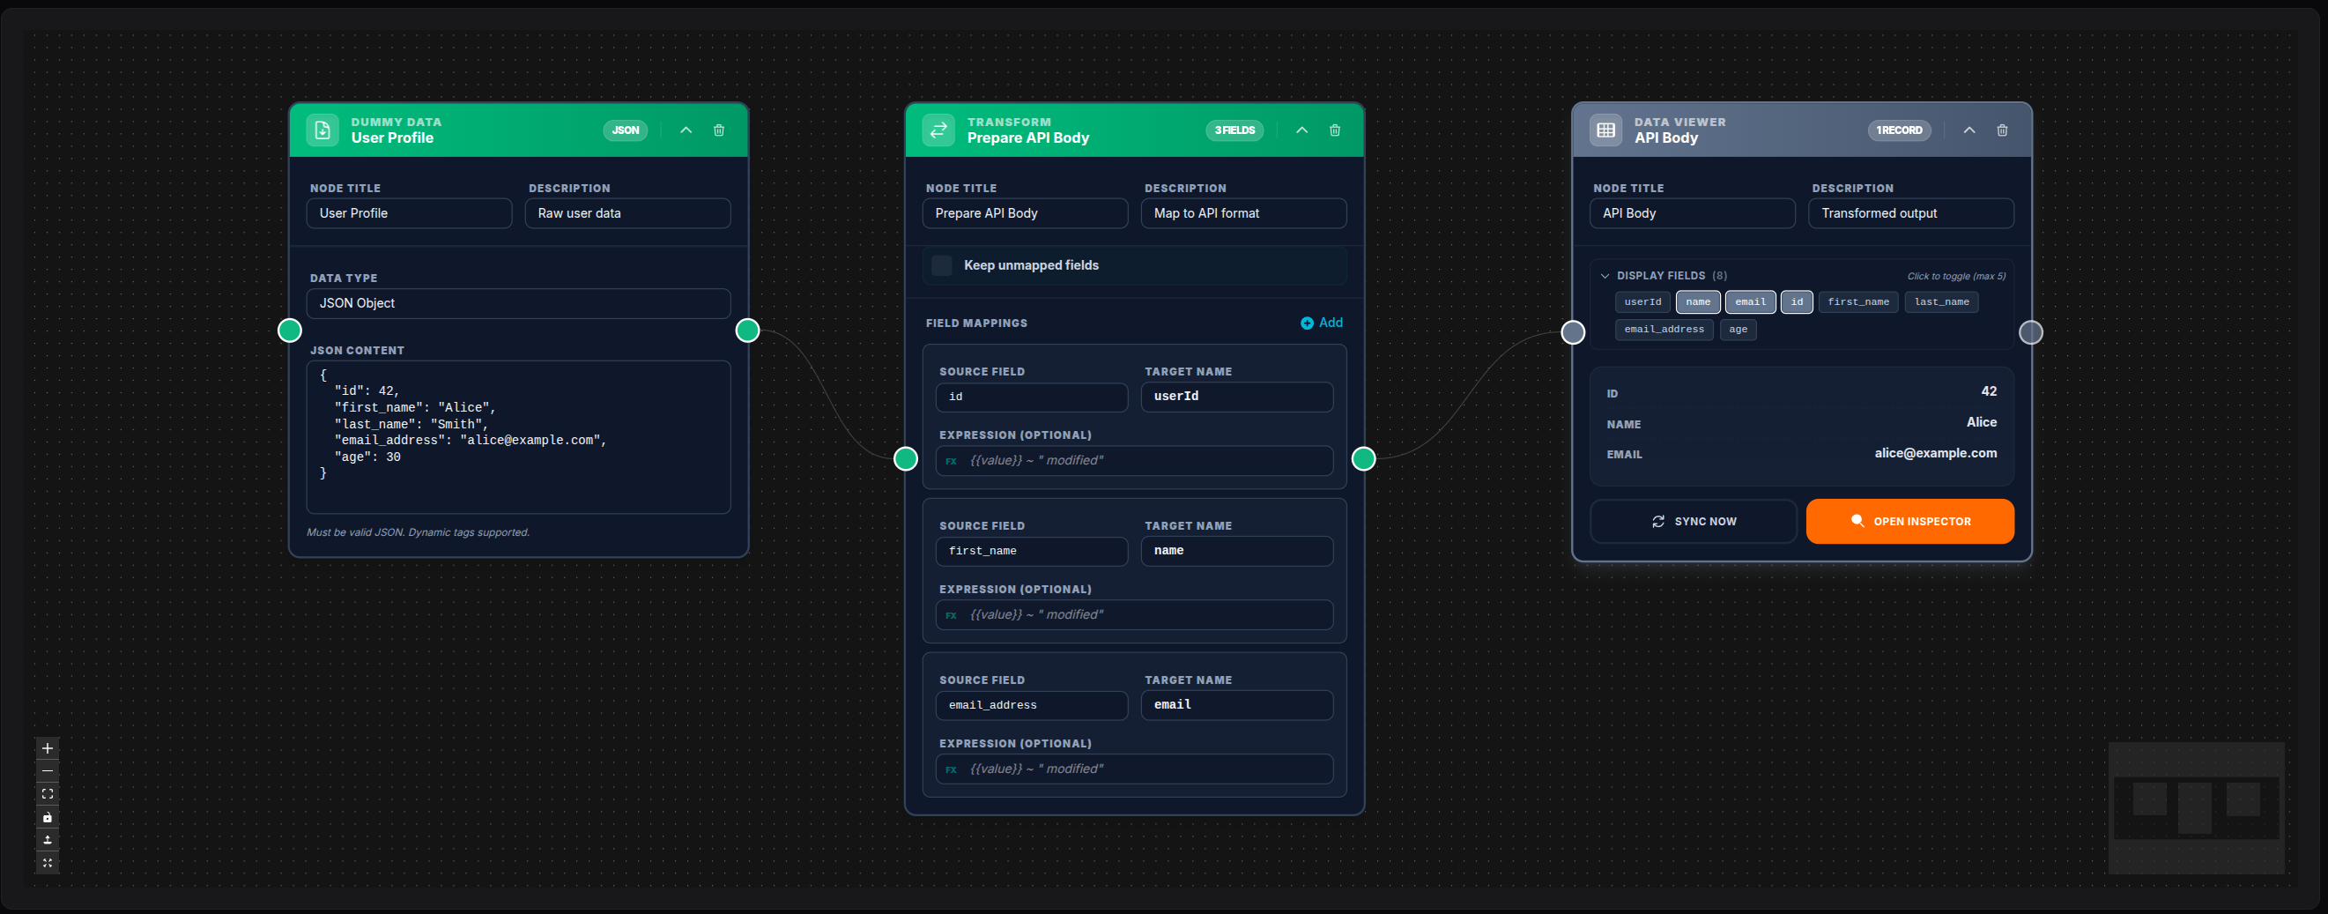
Task: Open Inspector for the API Body record
Action: (1909, 521)
